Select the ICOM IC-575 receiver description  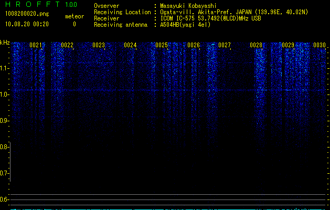210,18
